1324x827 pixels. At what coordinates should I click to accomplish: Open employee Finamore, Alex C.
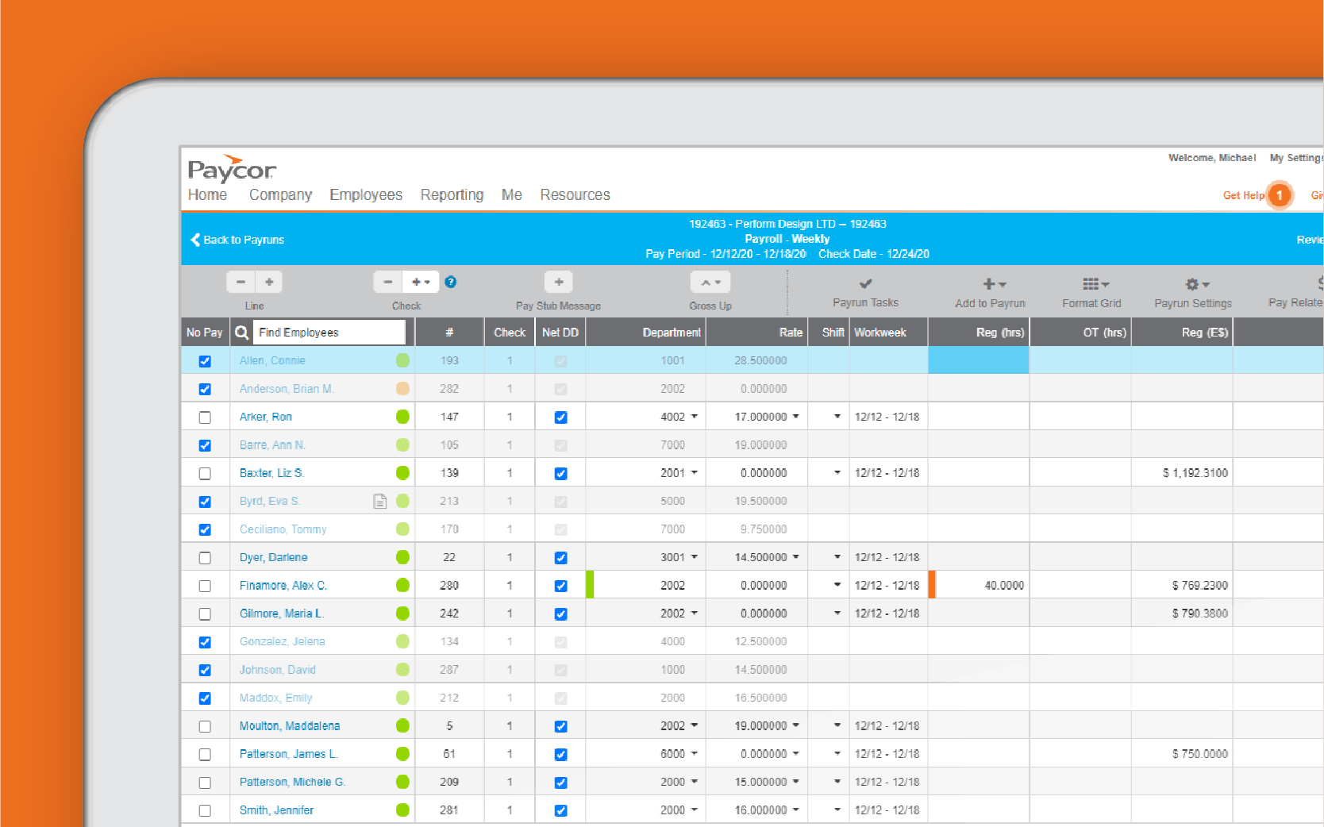pos(283,585)
